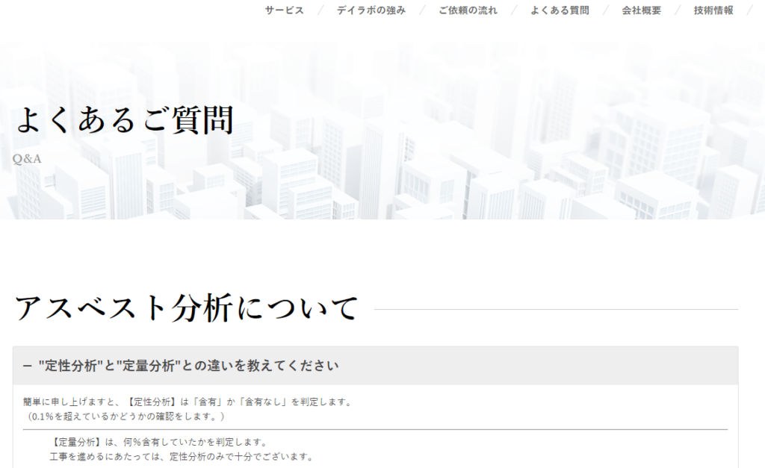Click the 工事を進めるにあたっては sentence
The height and width of the screenshot is (468, 765).
182,456
